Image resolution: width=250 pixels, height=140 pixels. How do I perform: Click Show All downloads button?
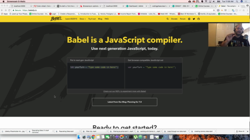pyautogui.click(x=240, y=131)
